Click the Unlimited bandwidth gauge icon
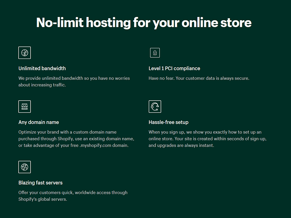This screenshot has width=291, height=218. pyautogui.click(x=24, y=53)
